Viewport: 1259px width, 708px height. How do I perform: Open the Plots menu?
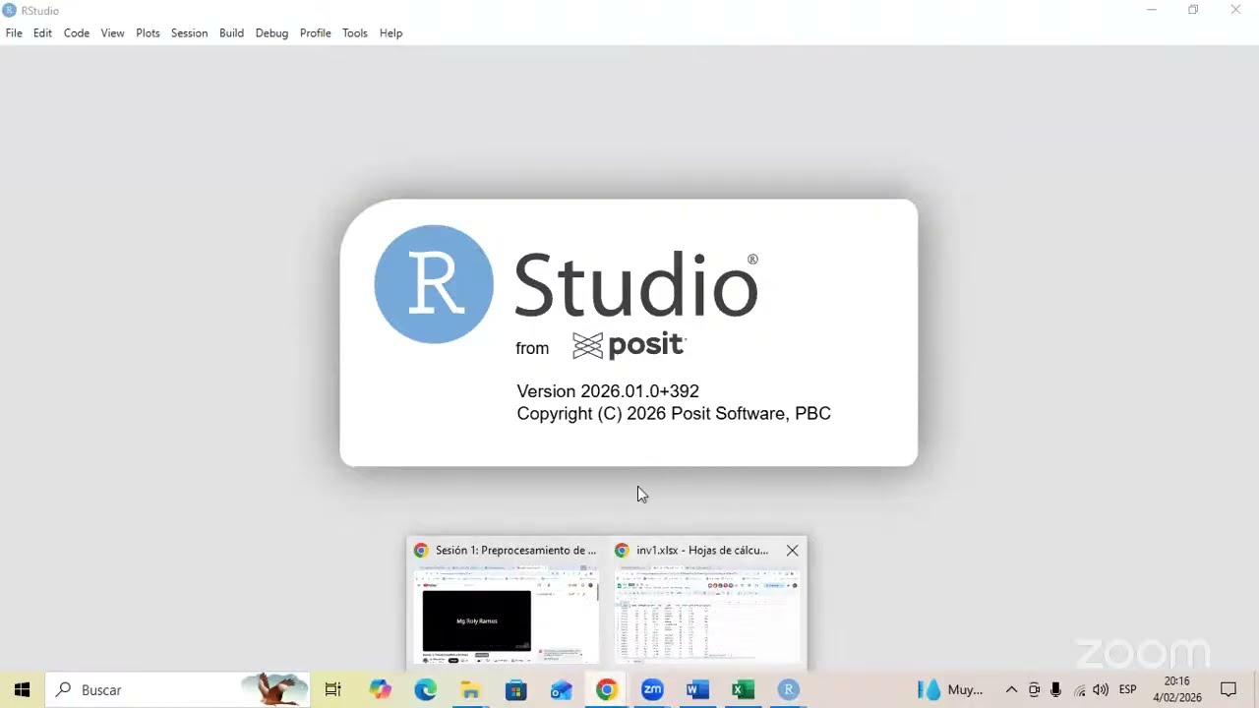click(148, 32)
